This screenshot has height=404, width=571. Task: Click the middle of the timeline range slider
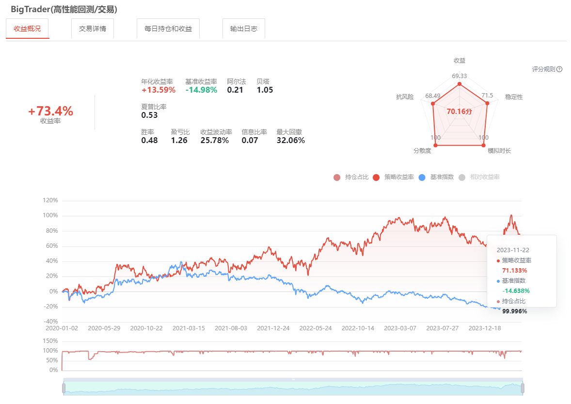[293, 388]
